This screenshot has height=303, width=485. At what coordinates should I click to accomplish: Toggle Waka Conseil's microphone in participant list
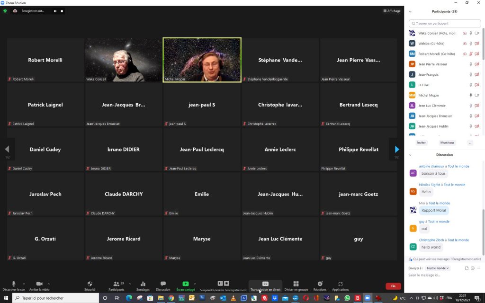point(471,33)
